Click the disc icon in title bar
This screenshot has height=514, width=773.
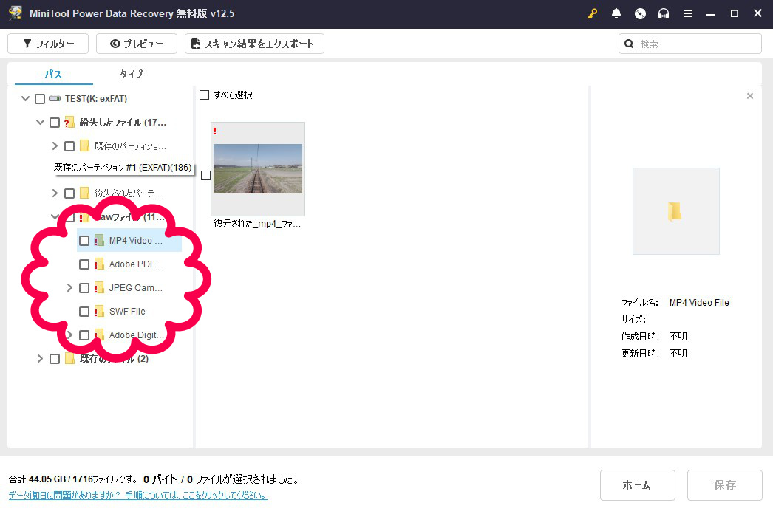coord(640,14)
